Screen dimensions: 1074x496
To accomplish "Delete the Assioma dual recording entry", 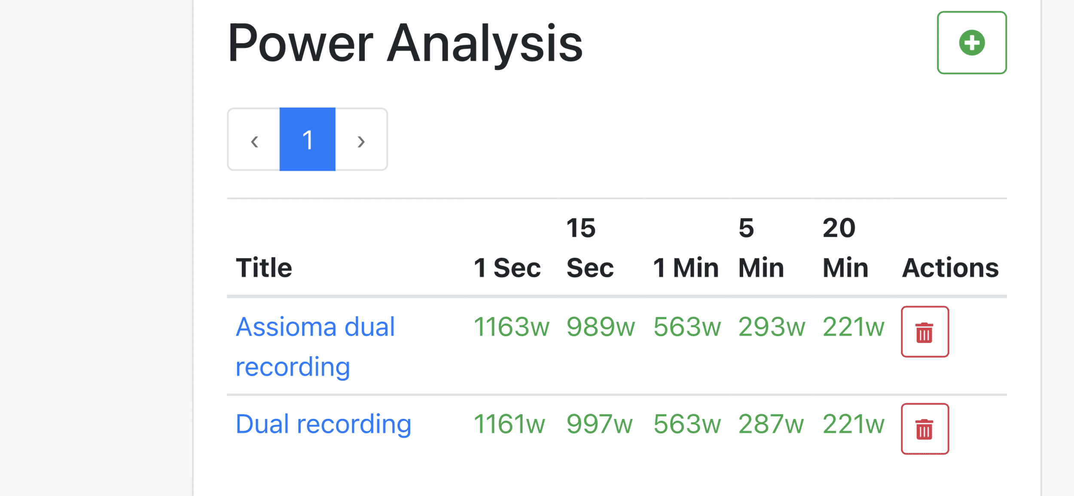I will click(x=925, y=332).
